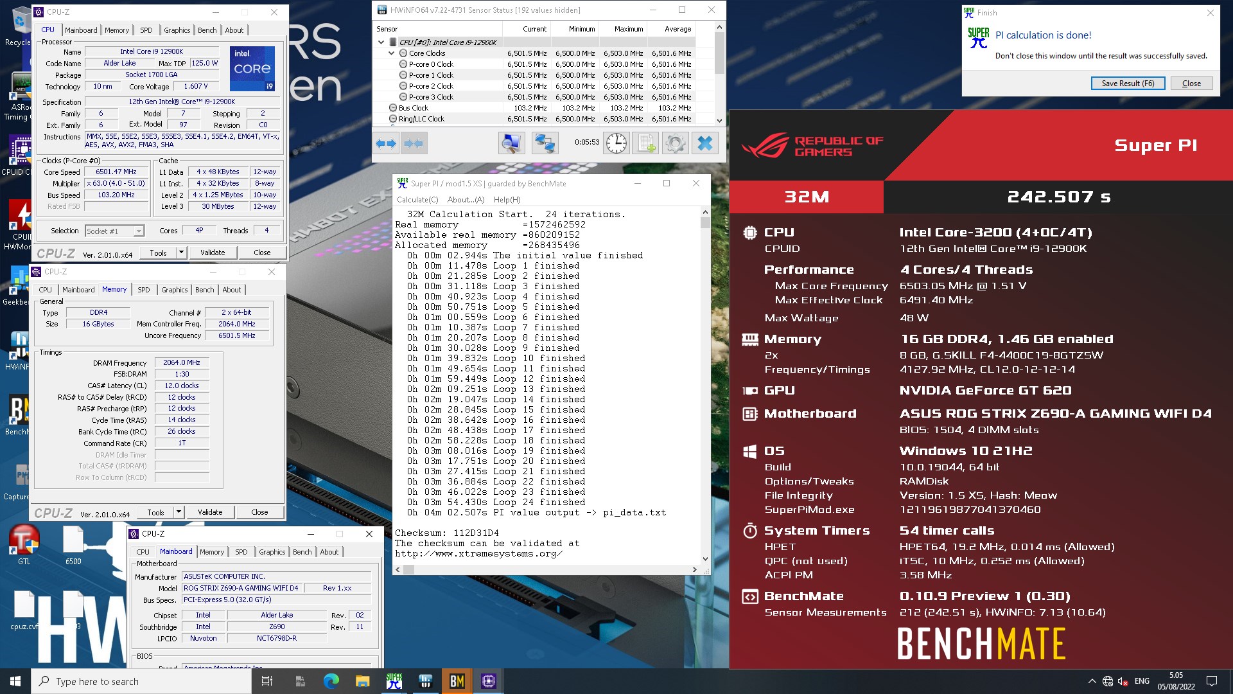Switch to Super PI taskbar icon
The image size is (1233, 694).
394,681
